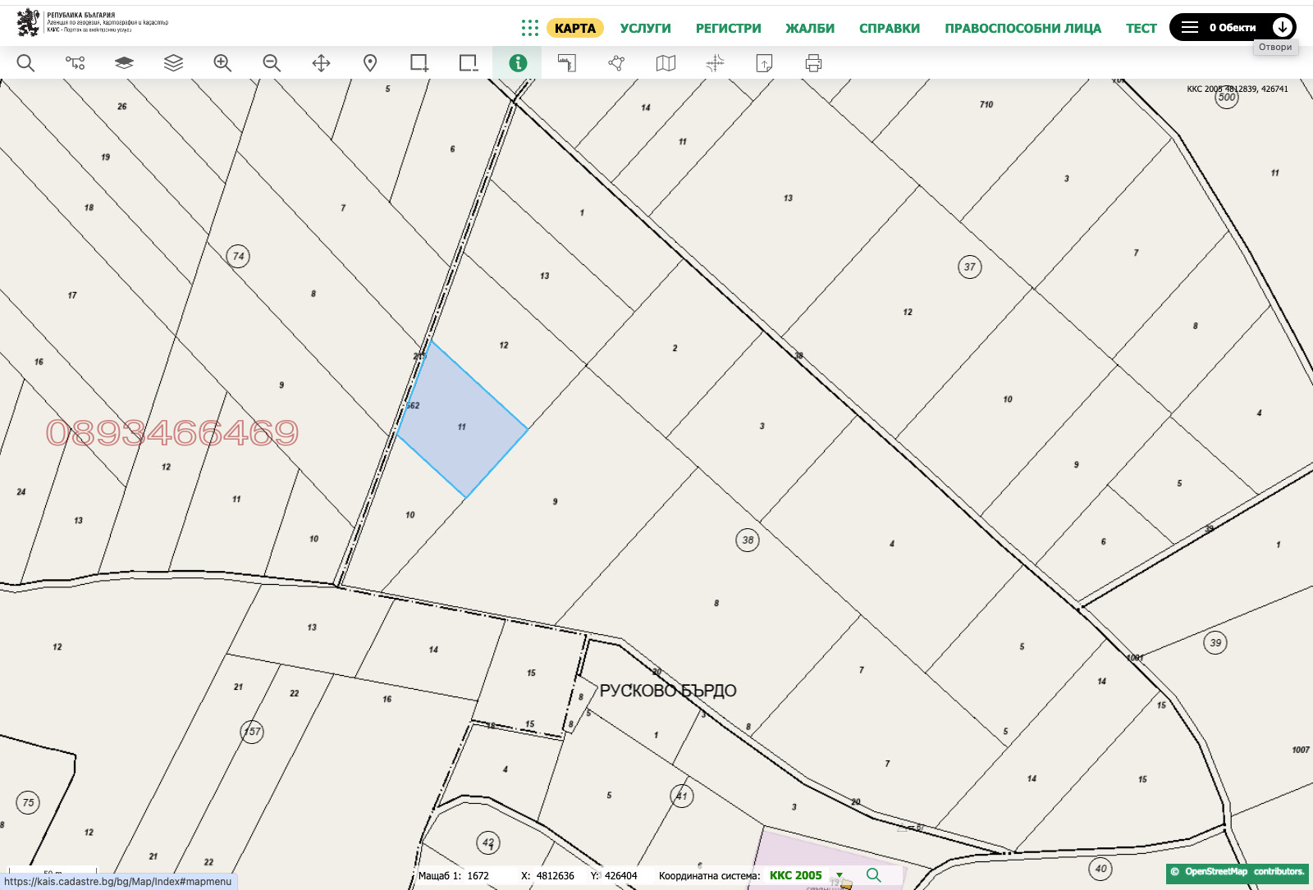Click the circled block label 157
The width and height of the screenshot is (1313, 890).
point(252,732)
